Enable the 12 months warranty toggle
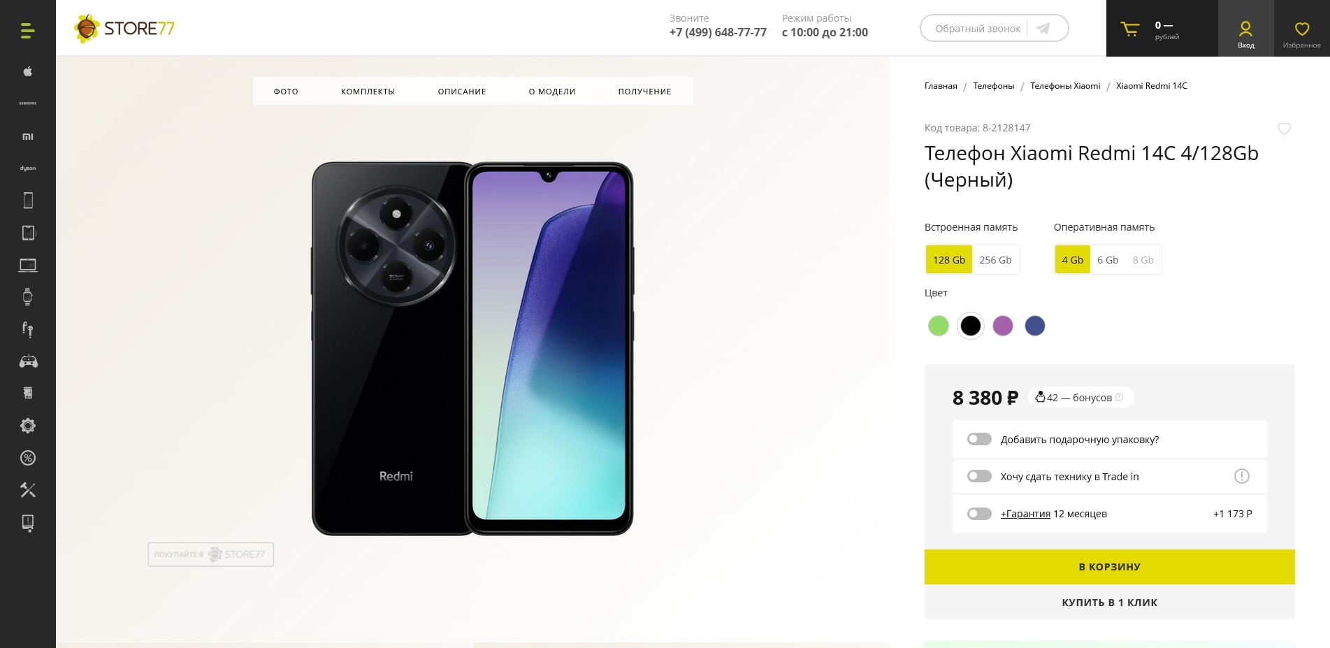The image size is (1330, 648). point(979,514)
